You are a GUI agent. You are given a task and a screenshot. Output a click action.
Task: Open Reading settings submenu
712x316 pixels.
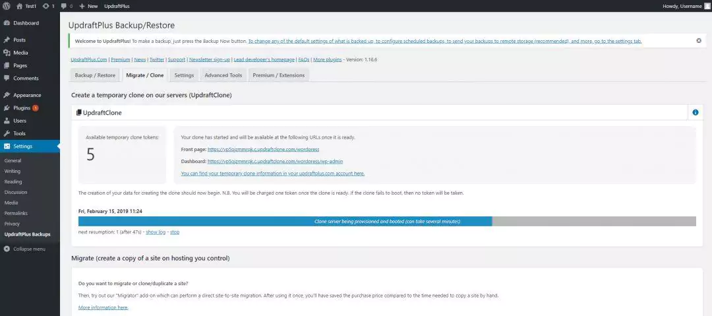click(13, 181)
